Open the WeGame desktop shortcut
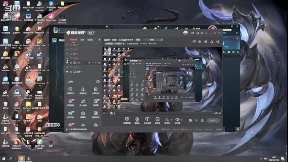288x162 pixels. (5, 68)
